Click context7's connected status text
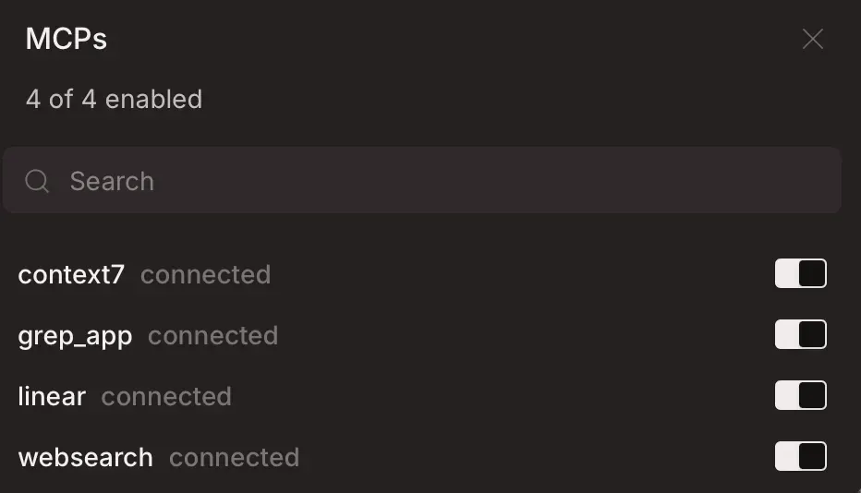 (205, 275)
